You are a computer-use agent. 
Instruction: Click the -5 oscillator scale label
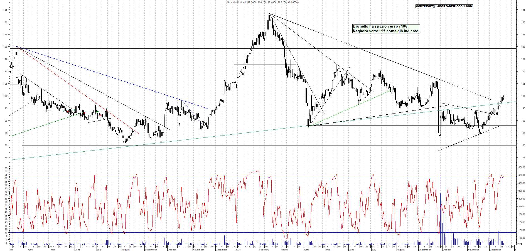click(6, 243)
